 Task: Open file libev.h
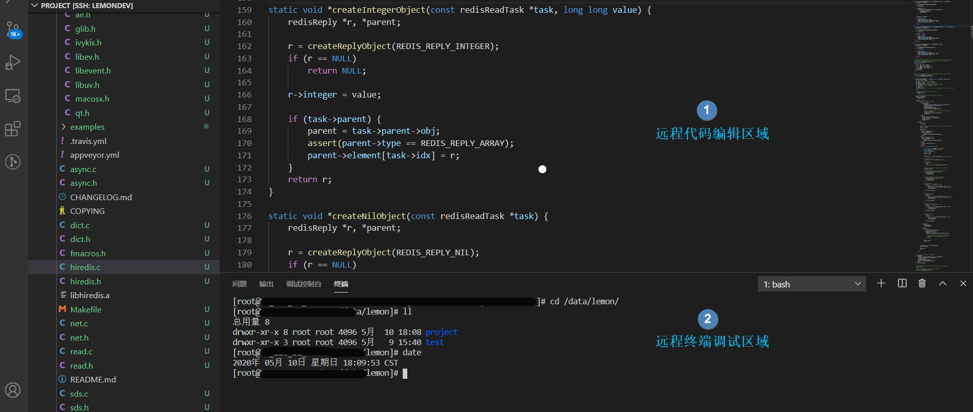(87, 57)
